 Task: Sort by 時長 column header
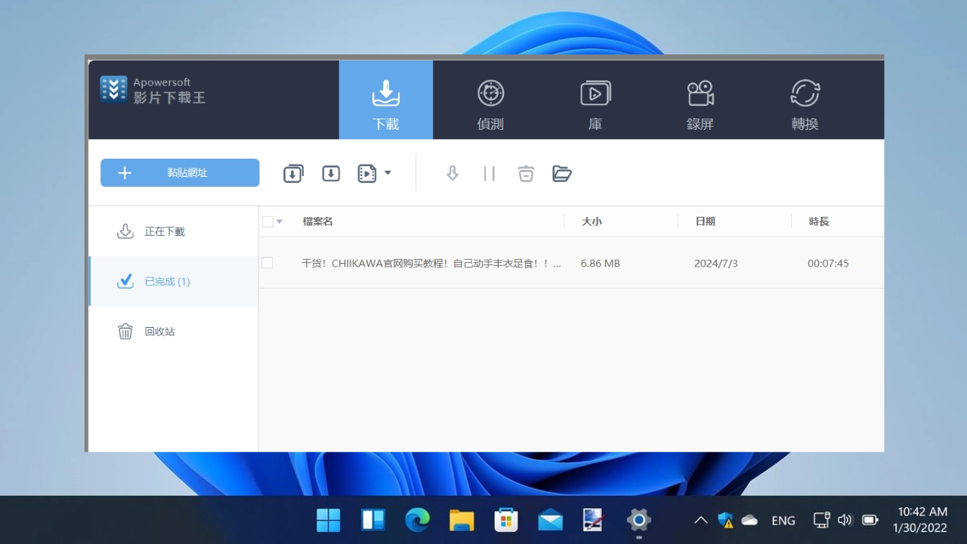[x=819, y=221]
